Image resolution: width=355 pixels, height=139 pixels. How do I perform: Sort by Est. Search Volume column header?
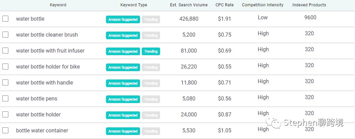189,5
